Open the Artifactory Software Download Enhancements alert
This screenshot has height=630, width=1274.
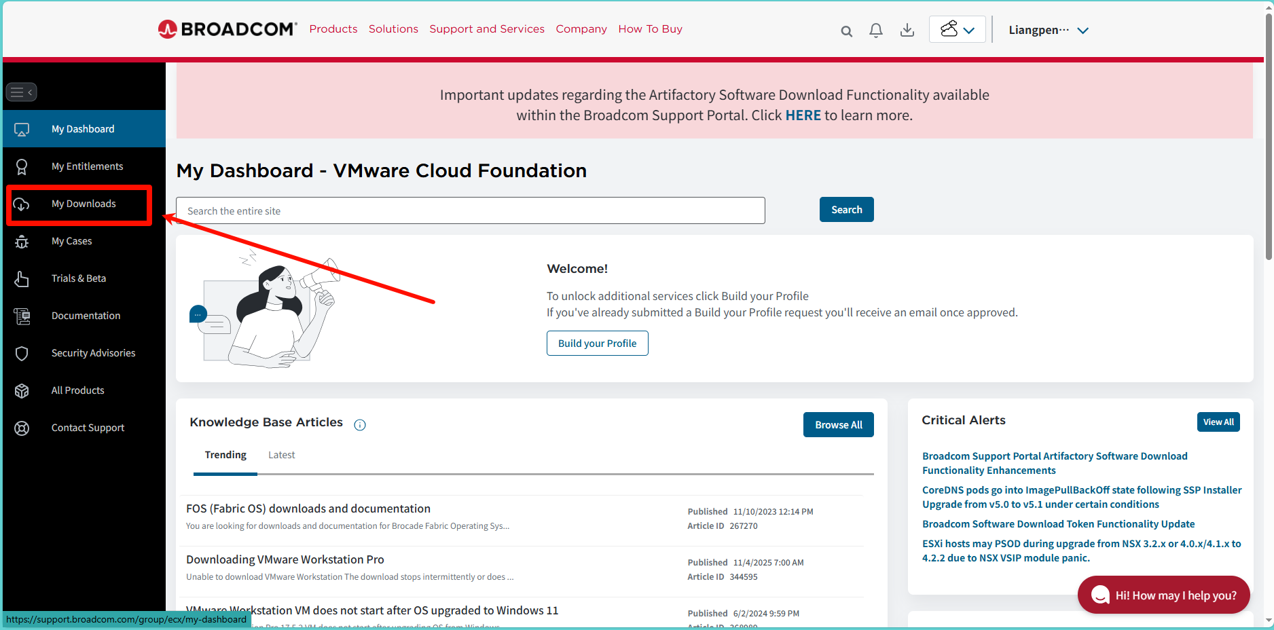(1055, 463)
